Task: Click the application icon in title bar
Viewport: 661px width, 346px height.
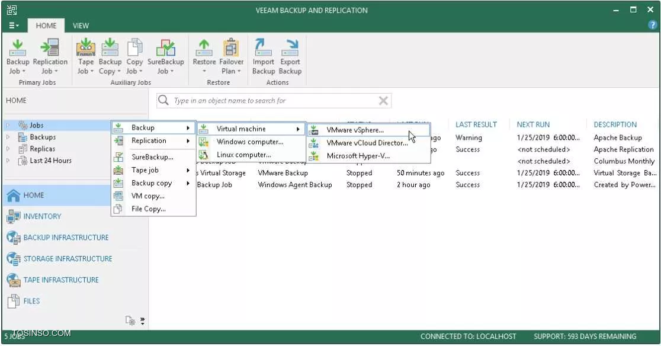Action: (x=12, y=9)
